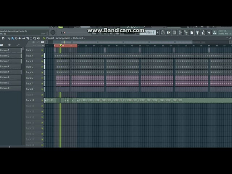Toggle the magnet snap icon
The image size is (232, 174).
[3, 38]
